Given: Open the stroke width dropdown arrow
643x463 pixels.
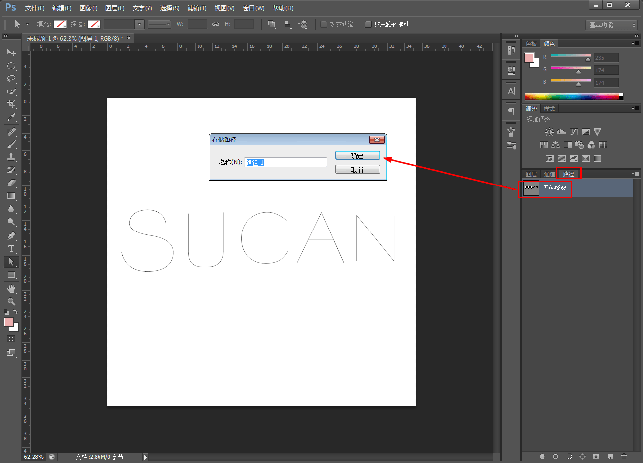Looking at the screenshot, I should (x=139, y=24).
